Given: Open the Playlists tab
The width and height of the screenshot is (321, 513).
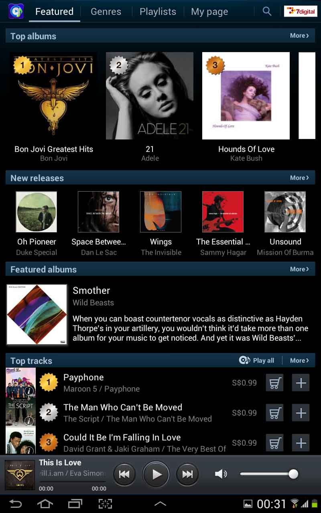Looking at the screenshot, I should point(158,12).
